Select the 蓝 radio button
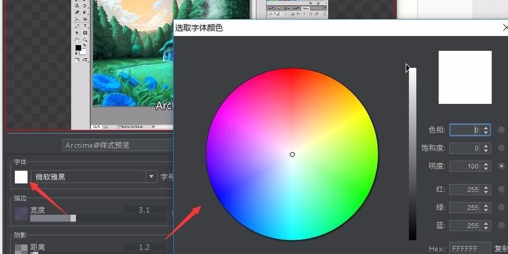 point(502,225)
